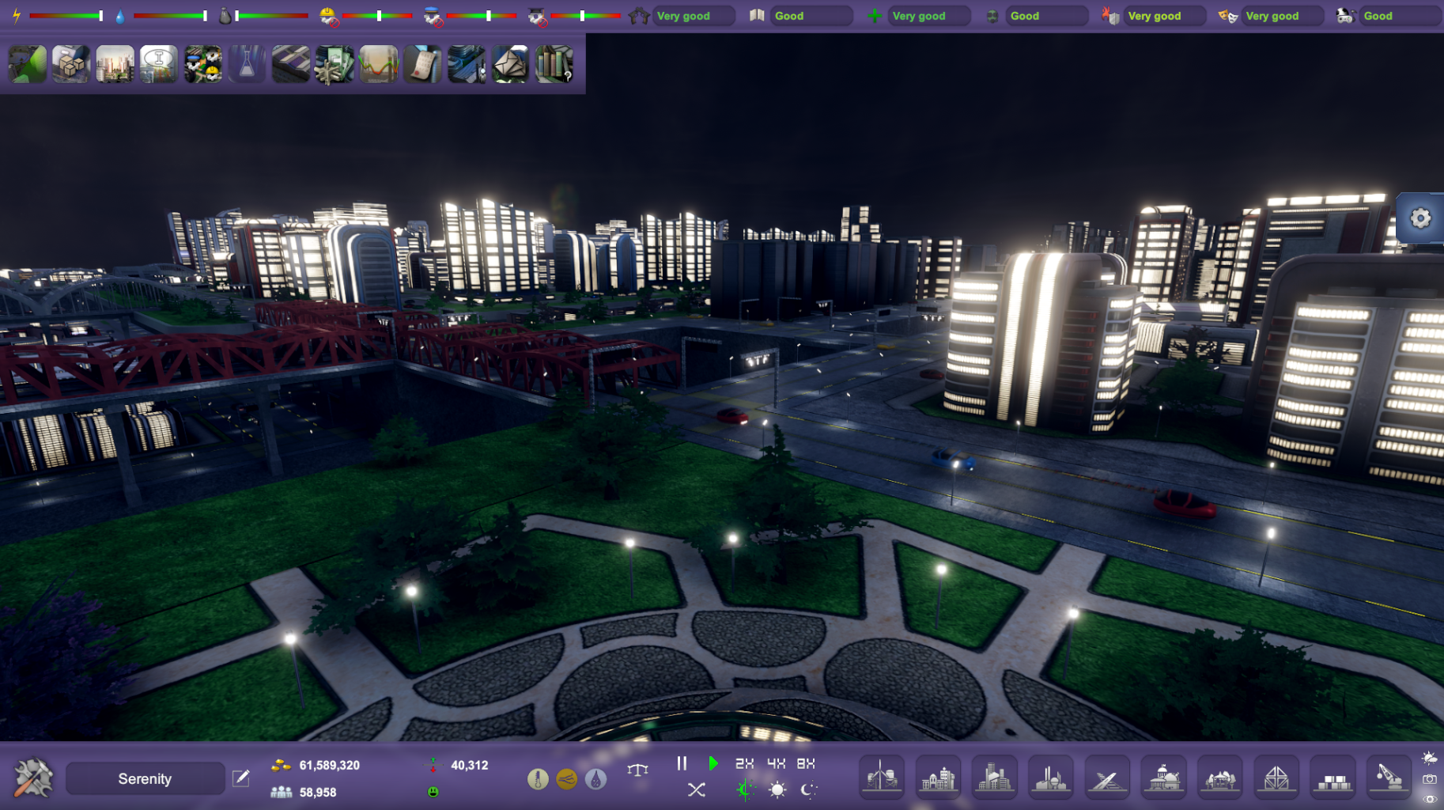Open the roads and rails build category
Screen dimensions: 1444x810
coord(1107,777)
